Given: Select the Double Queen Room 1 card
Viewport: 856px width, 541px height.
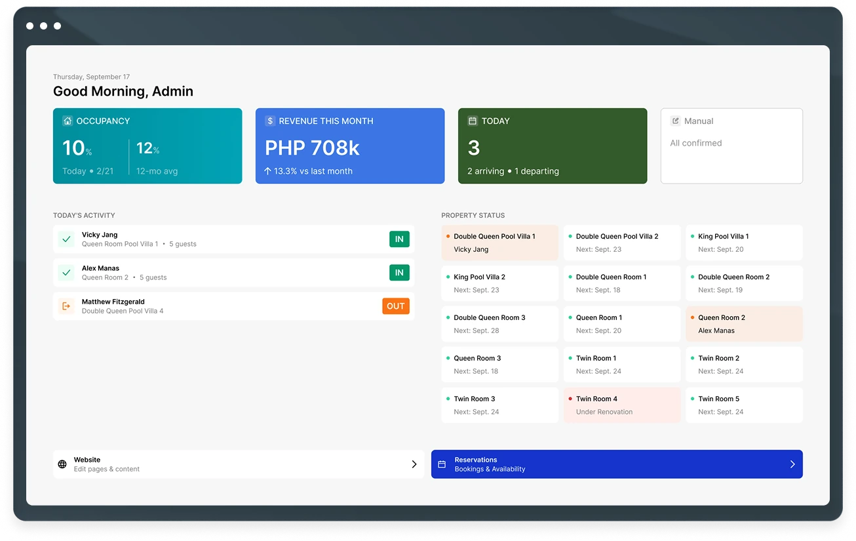Looking at the screenshot, I should (622, 283).
